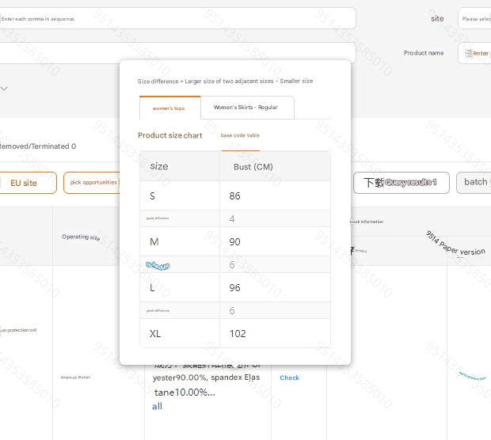Select the Product size chart tab
The image size is (491, 440).
170,135
